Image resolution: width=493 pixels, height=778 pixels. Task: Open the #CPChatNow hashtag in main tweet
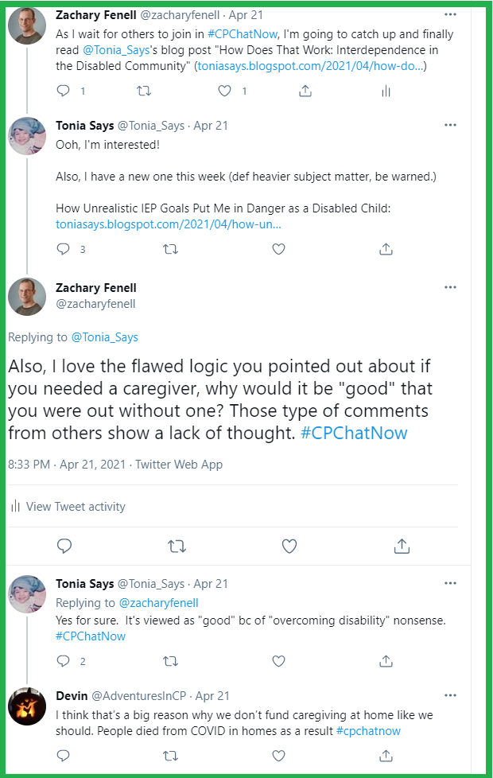(354, 434)
